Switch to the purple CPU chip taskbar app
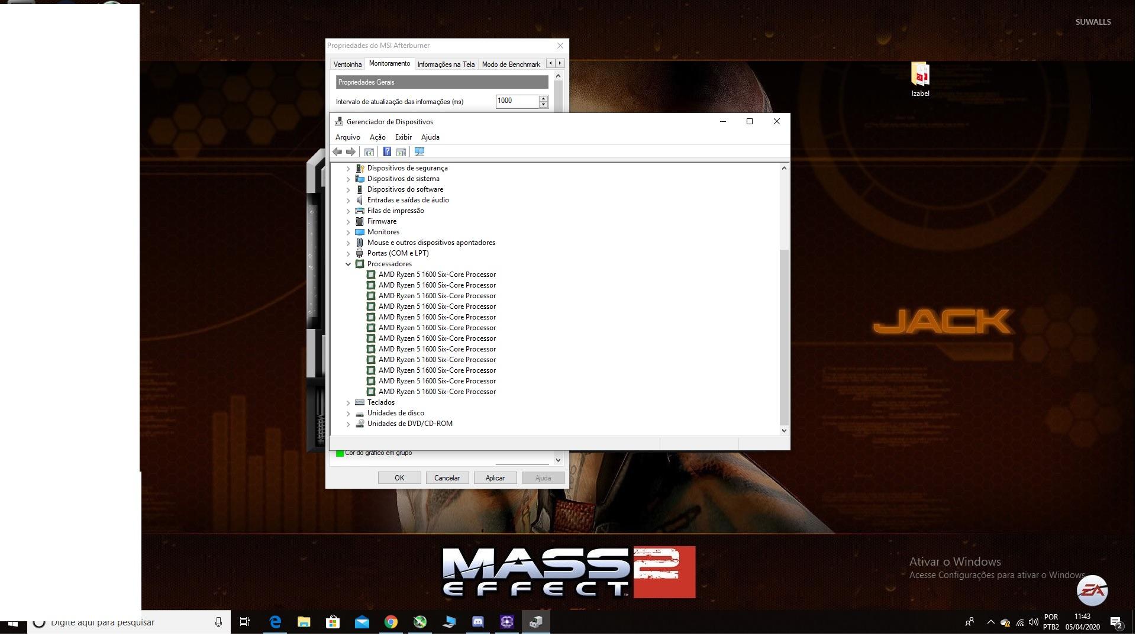Image resolution: width=1136 pixels, height=639 pixels. pos(506,622)
